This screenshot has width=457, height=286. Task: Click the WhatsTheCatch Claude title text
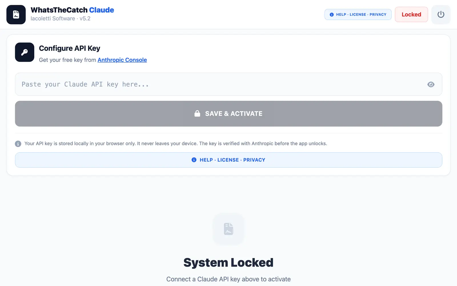pos(72,10)
